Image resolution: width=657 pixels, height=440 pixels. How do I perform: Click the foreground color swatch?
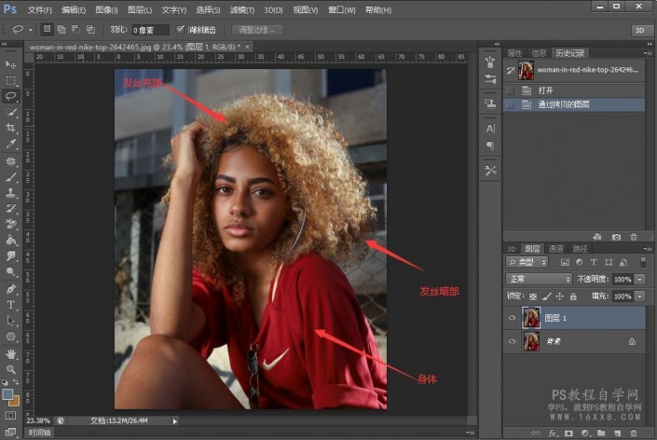pos(8,394)
